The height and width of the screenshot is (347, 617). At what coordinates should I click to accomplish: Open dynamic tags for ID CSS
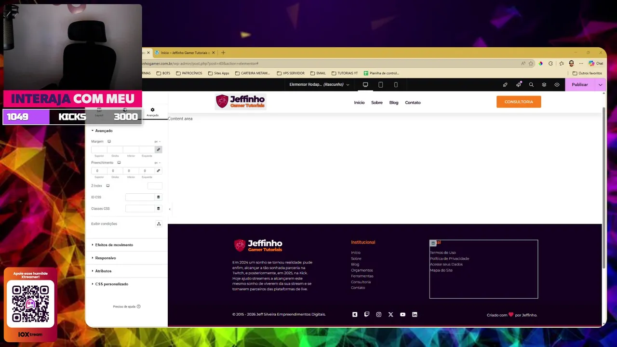click(x=158, y=197)
